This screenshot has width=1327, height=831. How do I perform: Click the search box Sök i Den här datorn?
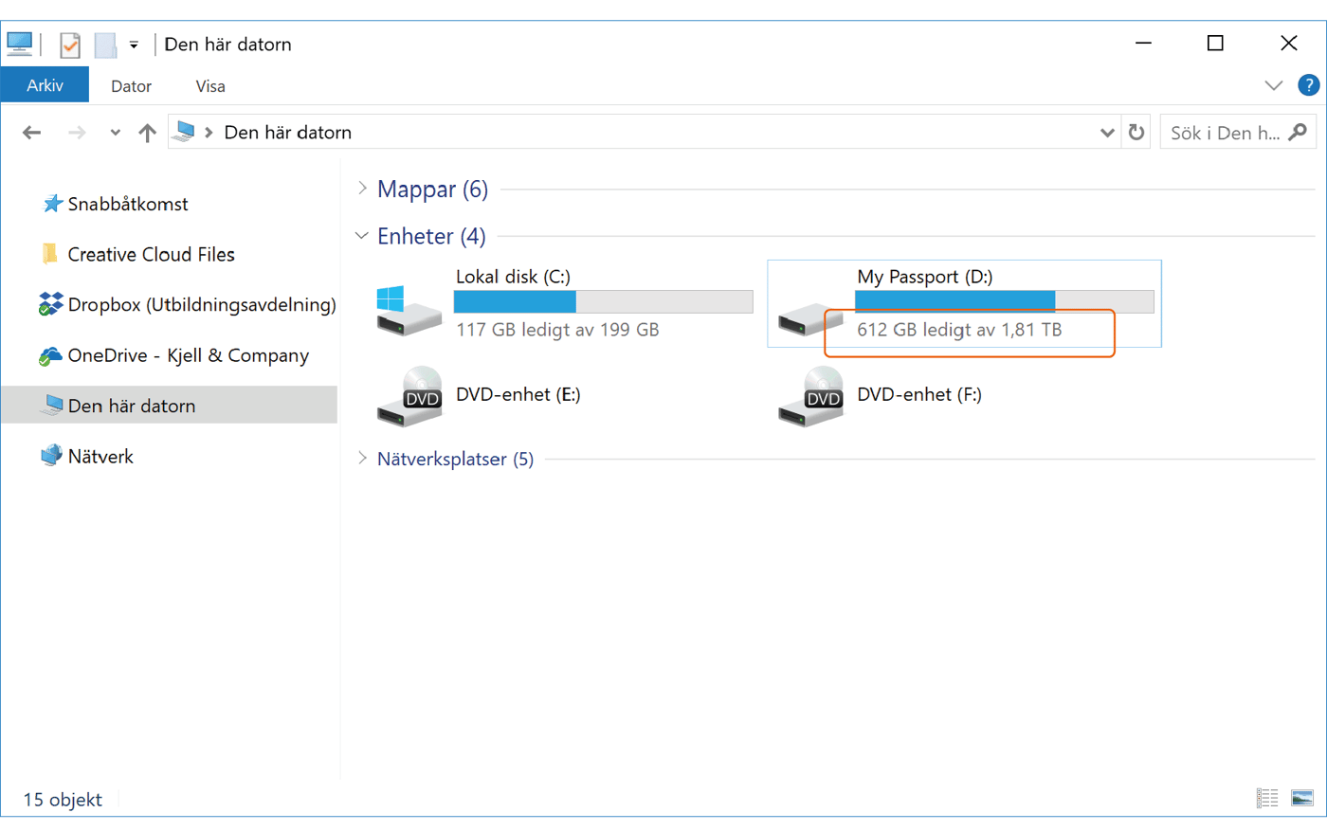click(x=1225, y=133)
